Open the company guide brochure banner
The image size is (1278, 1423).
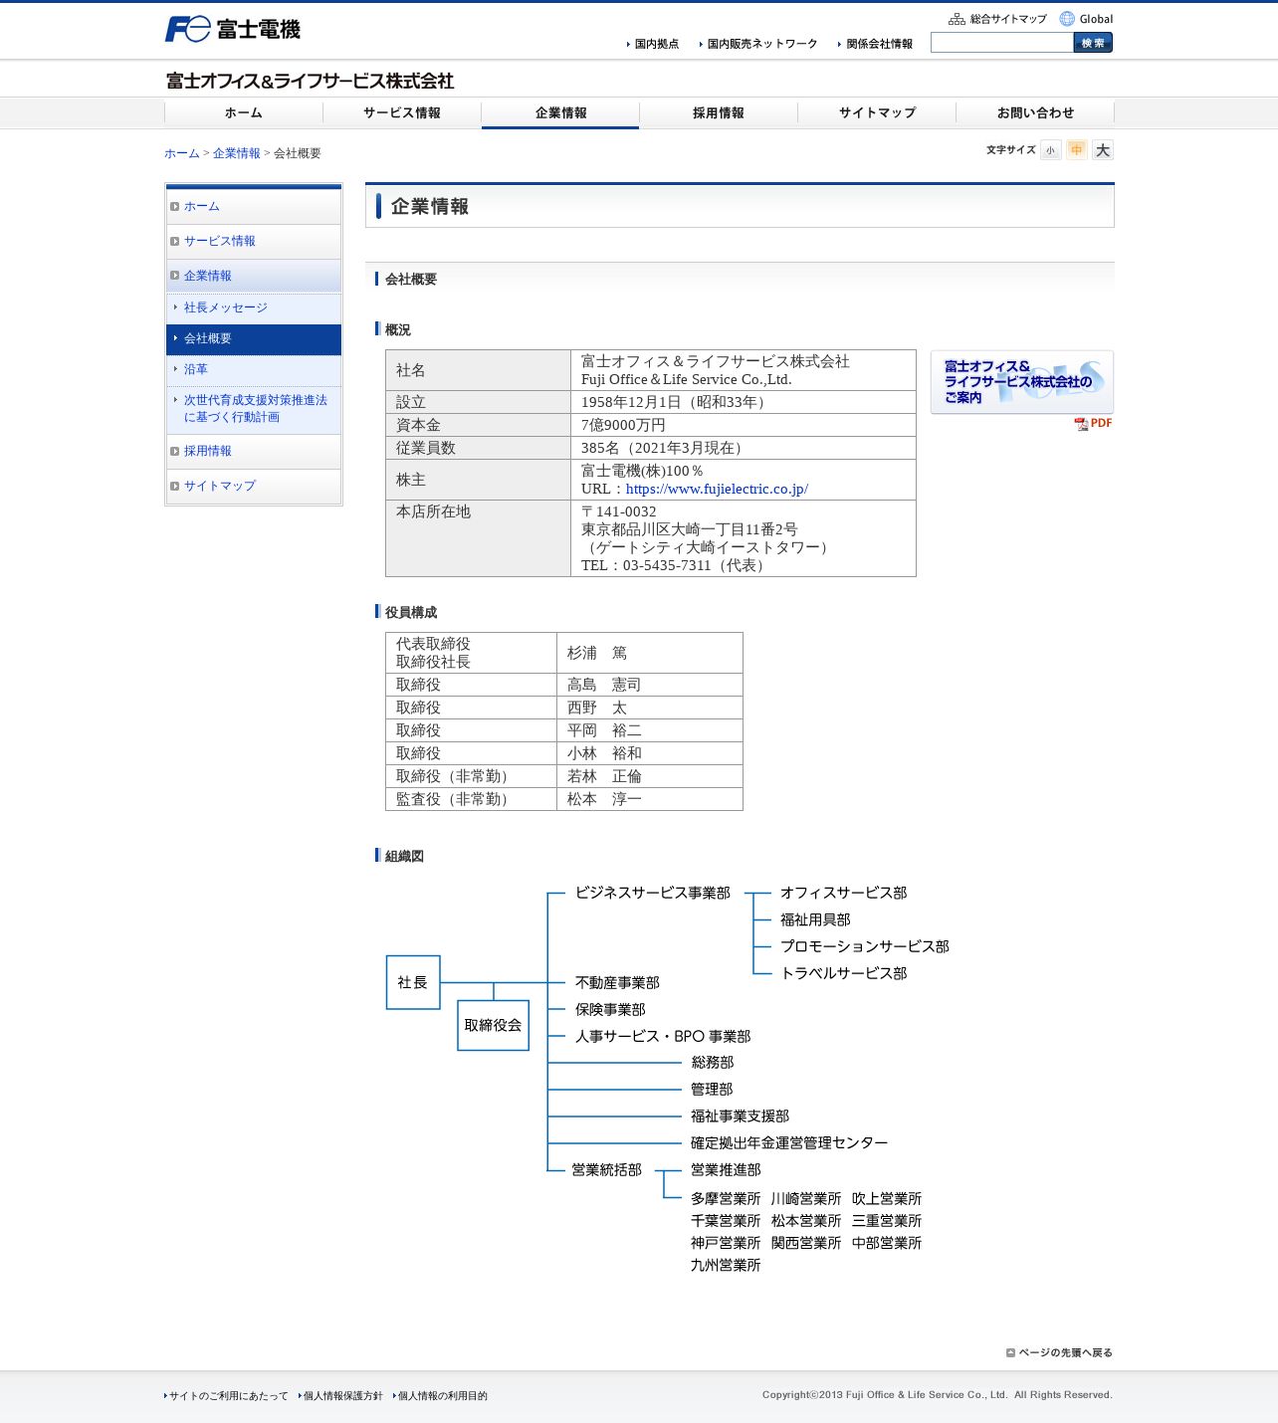pyautogui.click(x=1022, y=382)
